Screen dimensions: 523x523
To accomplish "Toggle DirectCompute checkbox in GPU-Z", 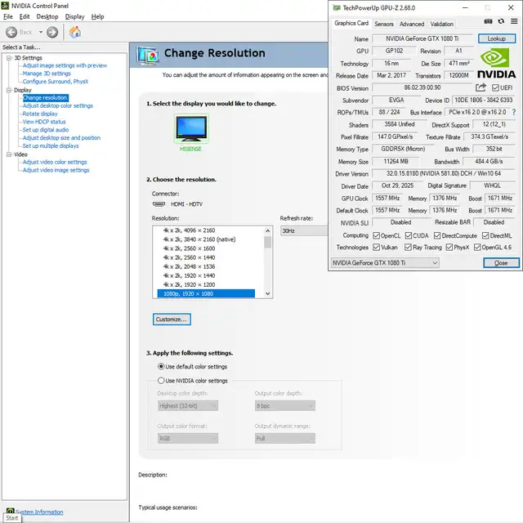I will [437, 236].
